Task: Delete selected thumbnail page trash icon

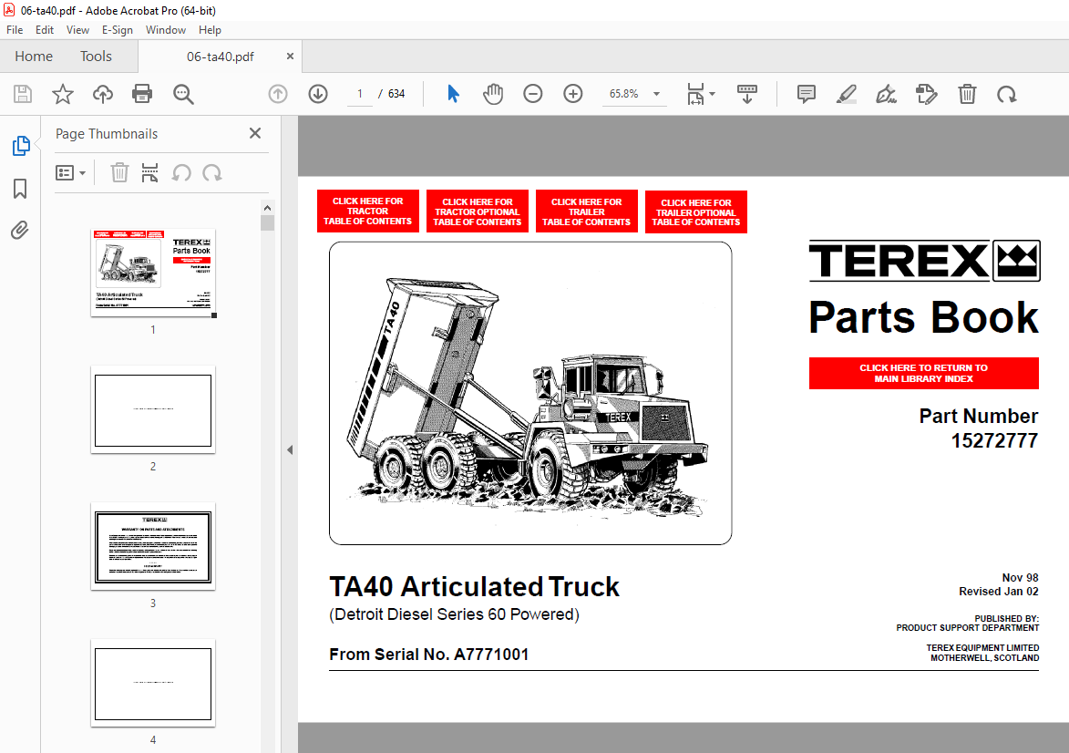Action: (120, 172)
